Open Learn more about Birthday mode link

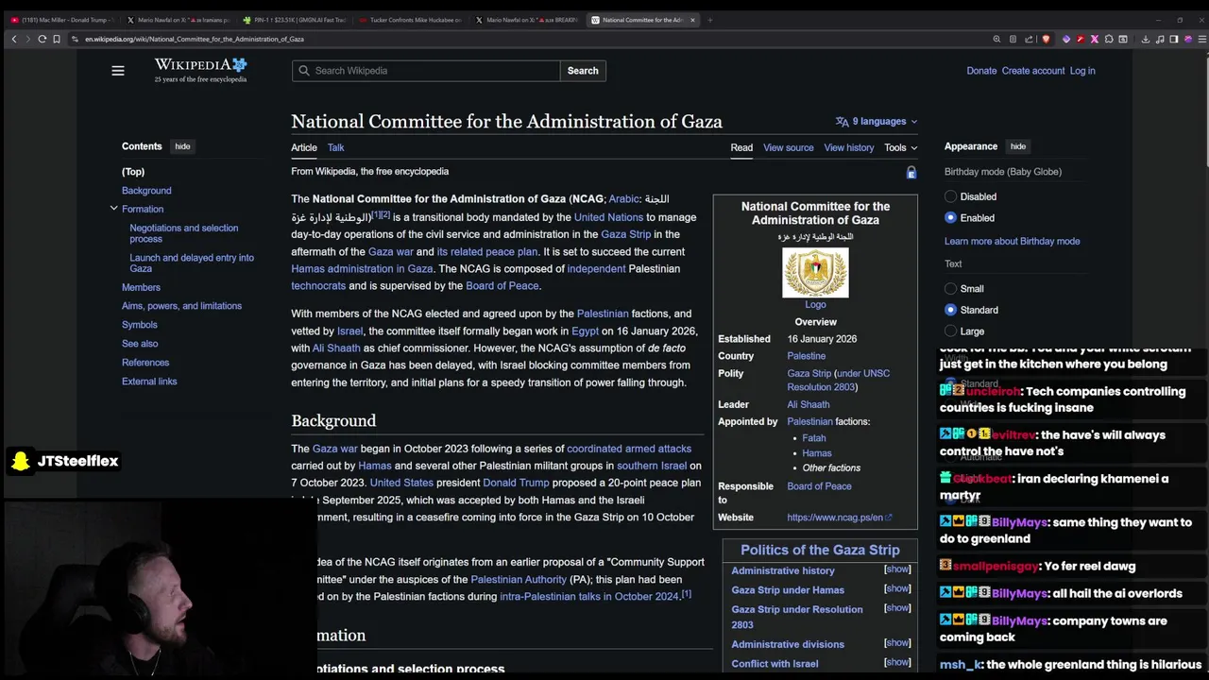pyautogui.click(x=1012, y=241)
